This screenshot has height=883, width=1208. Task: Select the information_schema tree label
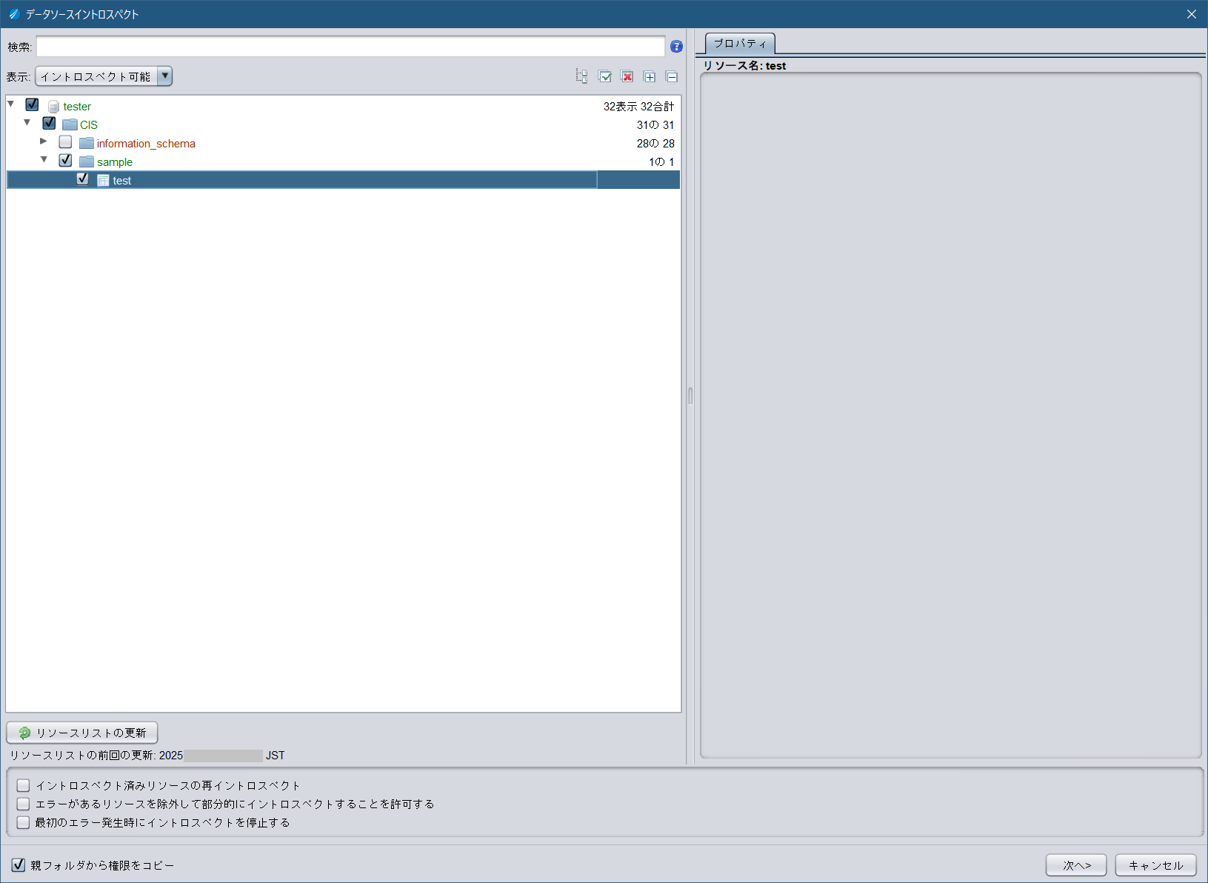pyautogui.click(x=146, y=144)
